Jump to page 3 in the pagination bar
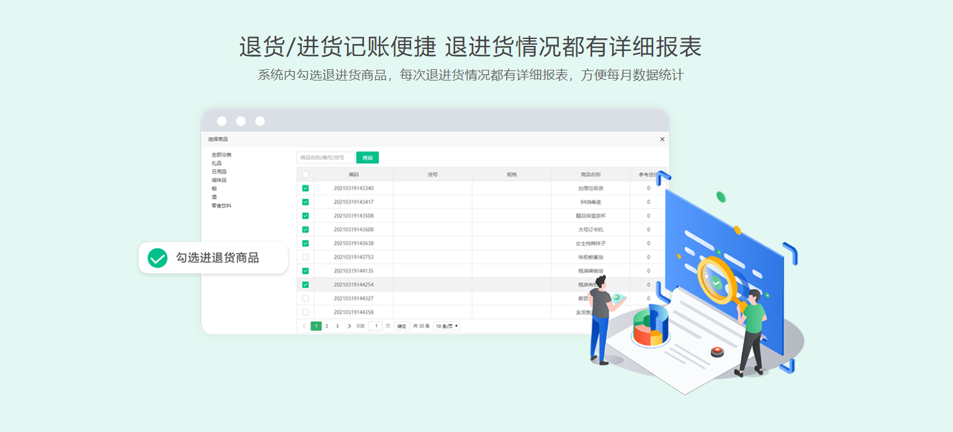Screen dimensions: 953x432 338,326
